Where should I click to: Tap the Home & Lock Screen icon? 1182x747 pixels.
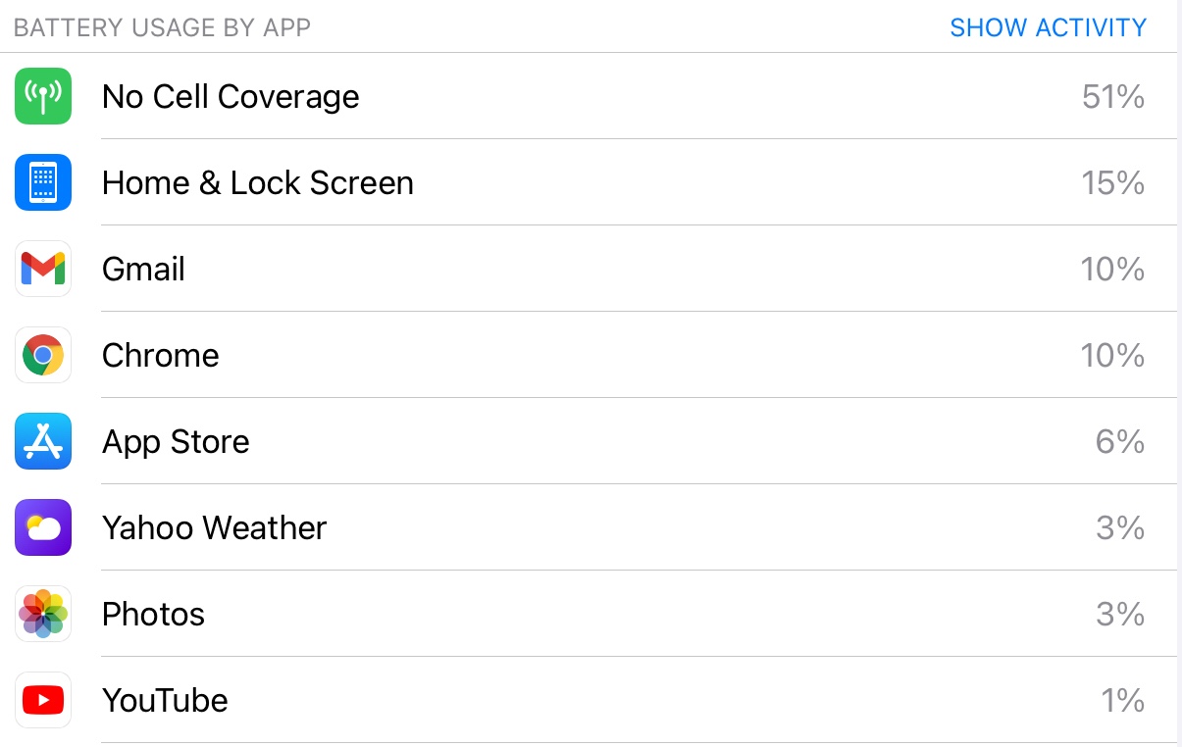[43, 182]
